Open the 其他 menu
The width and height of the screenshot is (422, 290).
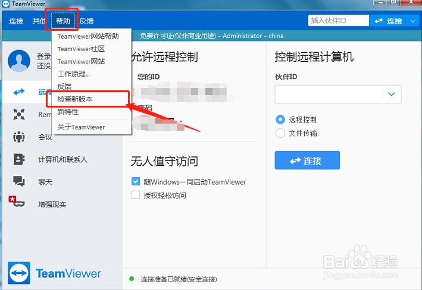39,21
